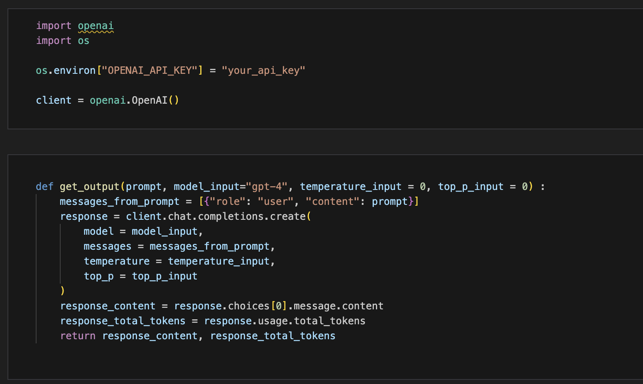Image resolution: width=643 pixels, height=384 pixels.
Task: Click 'messages_from_prompt' at its assignment line start
Action: click(120, 202)
